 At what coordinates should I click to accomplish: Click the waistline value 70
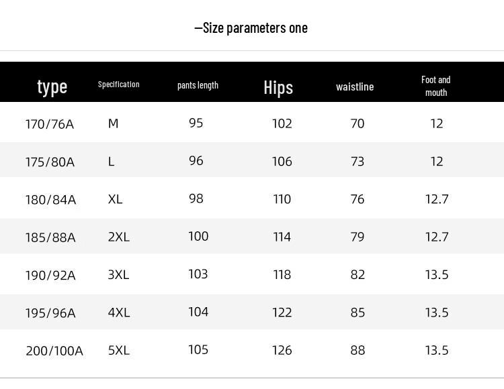358,123
